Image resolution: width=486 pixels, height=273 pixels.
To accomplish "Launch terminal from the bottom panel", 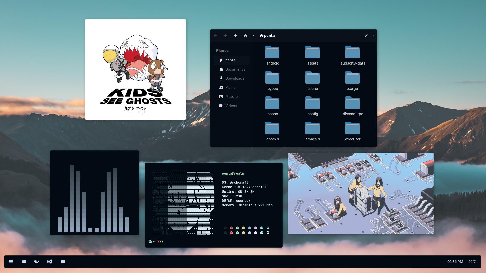I will (24, 262).
